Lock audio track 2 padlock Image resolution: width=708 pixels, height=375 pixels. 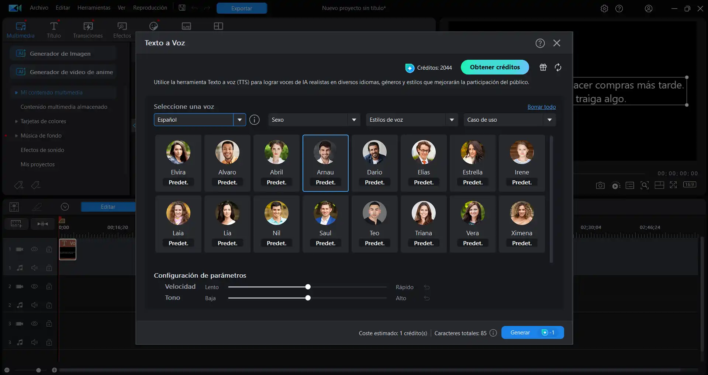[49, 305]
